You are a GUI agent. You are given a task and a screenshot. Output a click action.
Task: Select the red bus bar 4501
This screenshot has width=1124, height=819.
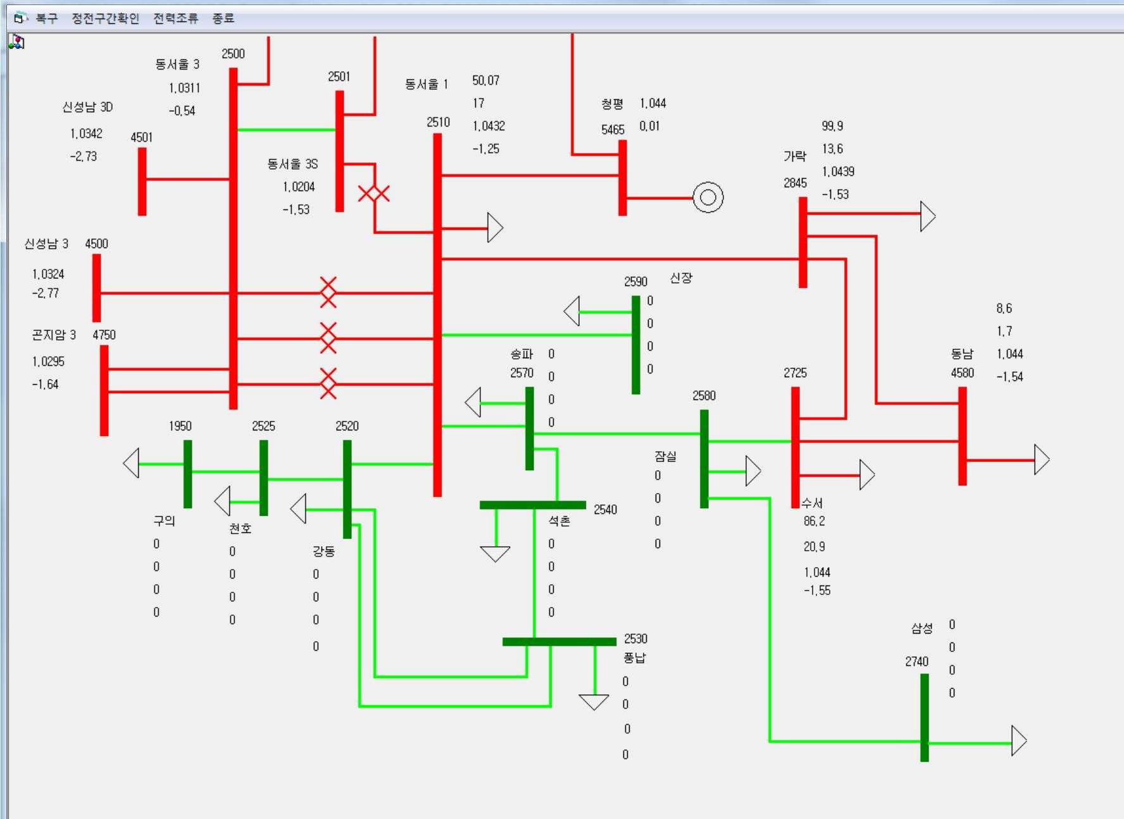tap(142, 182)
